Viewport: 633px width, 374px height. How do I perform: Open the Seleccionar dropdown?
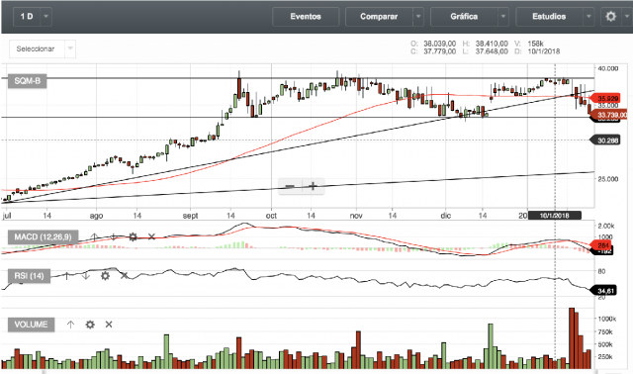click(43, 48)
